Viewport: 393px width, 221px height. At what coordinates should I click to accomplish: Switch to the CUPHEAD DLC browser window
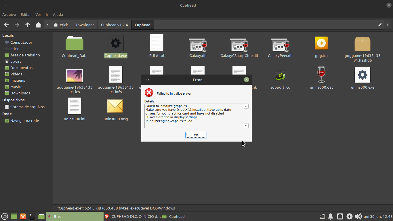(x=132, y=216)
